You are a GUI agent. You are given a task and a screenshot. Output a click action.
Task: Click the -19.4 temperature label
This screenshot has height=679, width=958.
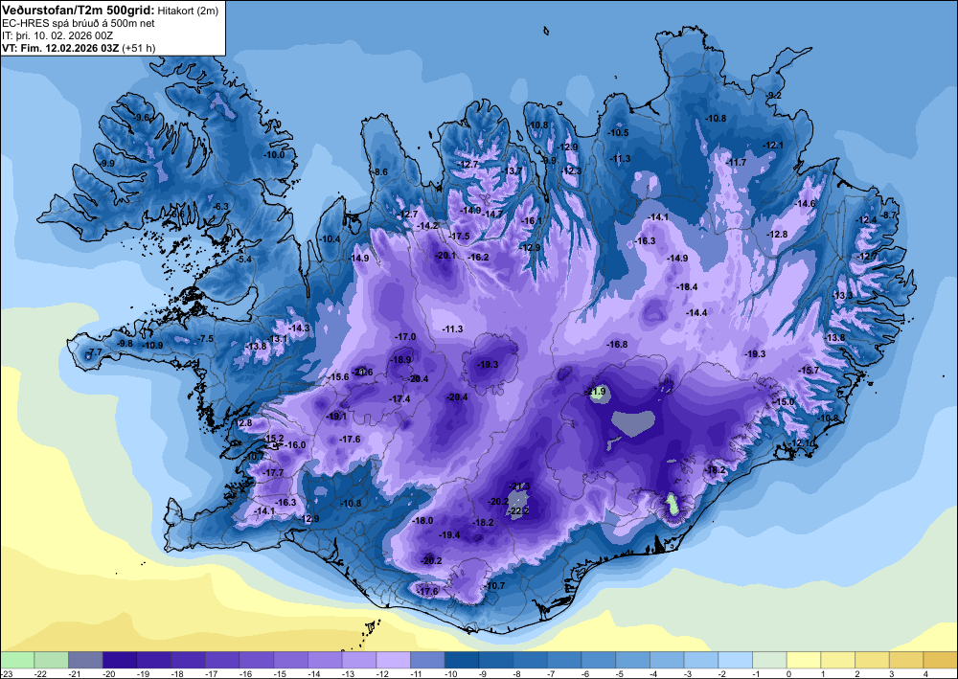pos(449,535)
